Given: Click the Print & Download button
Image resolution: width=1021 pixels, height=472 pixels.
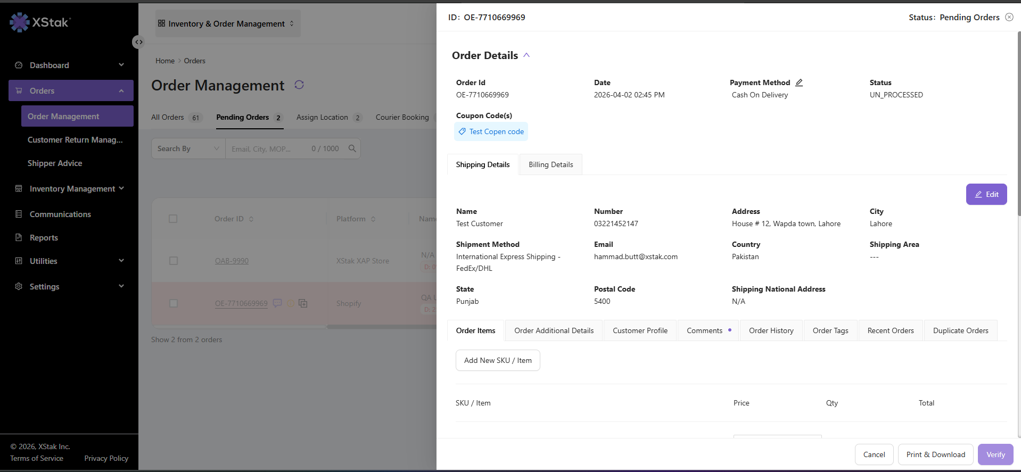Looking at the screenshot, I should pyautogui.click(x=936, y=454).
